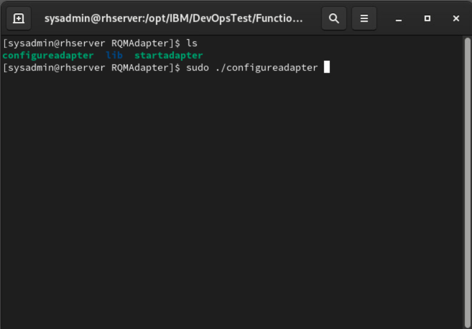
Task: Click ./configureadapter in the typed command
Action: 266,68
